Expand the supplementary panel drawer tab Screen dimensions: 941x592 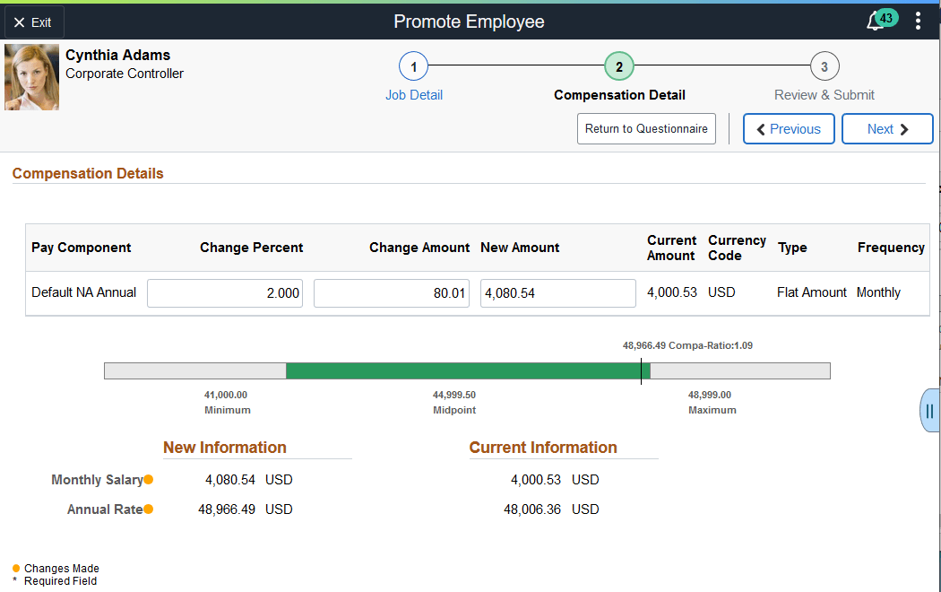(x=929, y=410)
